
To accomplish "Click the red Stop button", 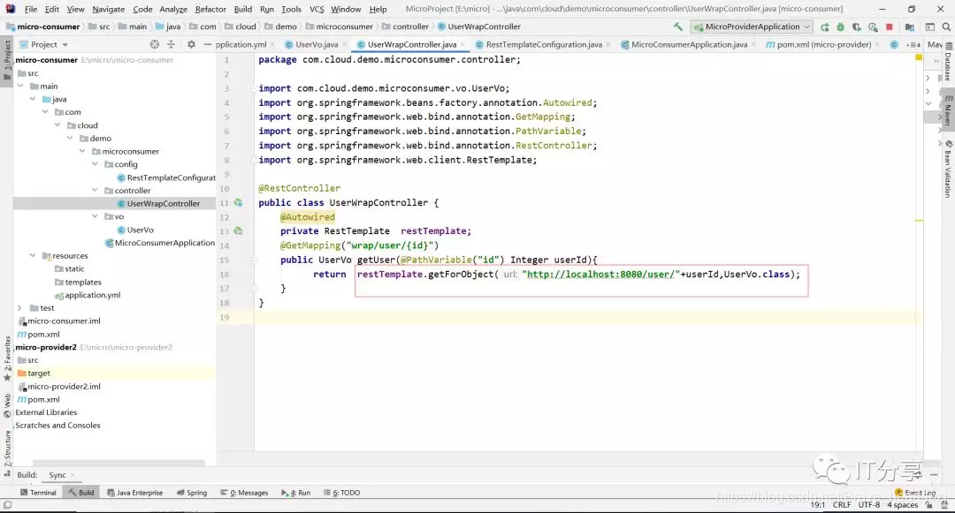I will pyautogui.click(x=890, y=26).
